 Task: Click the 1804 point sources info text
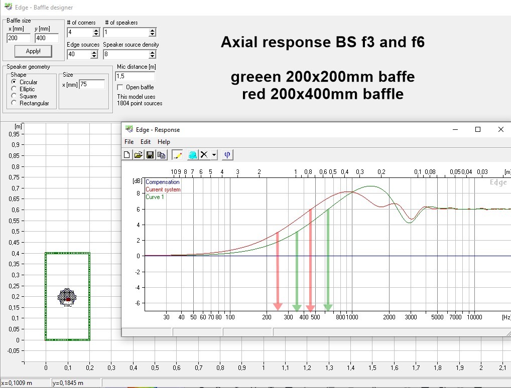(140, 103)
